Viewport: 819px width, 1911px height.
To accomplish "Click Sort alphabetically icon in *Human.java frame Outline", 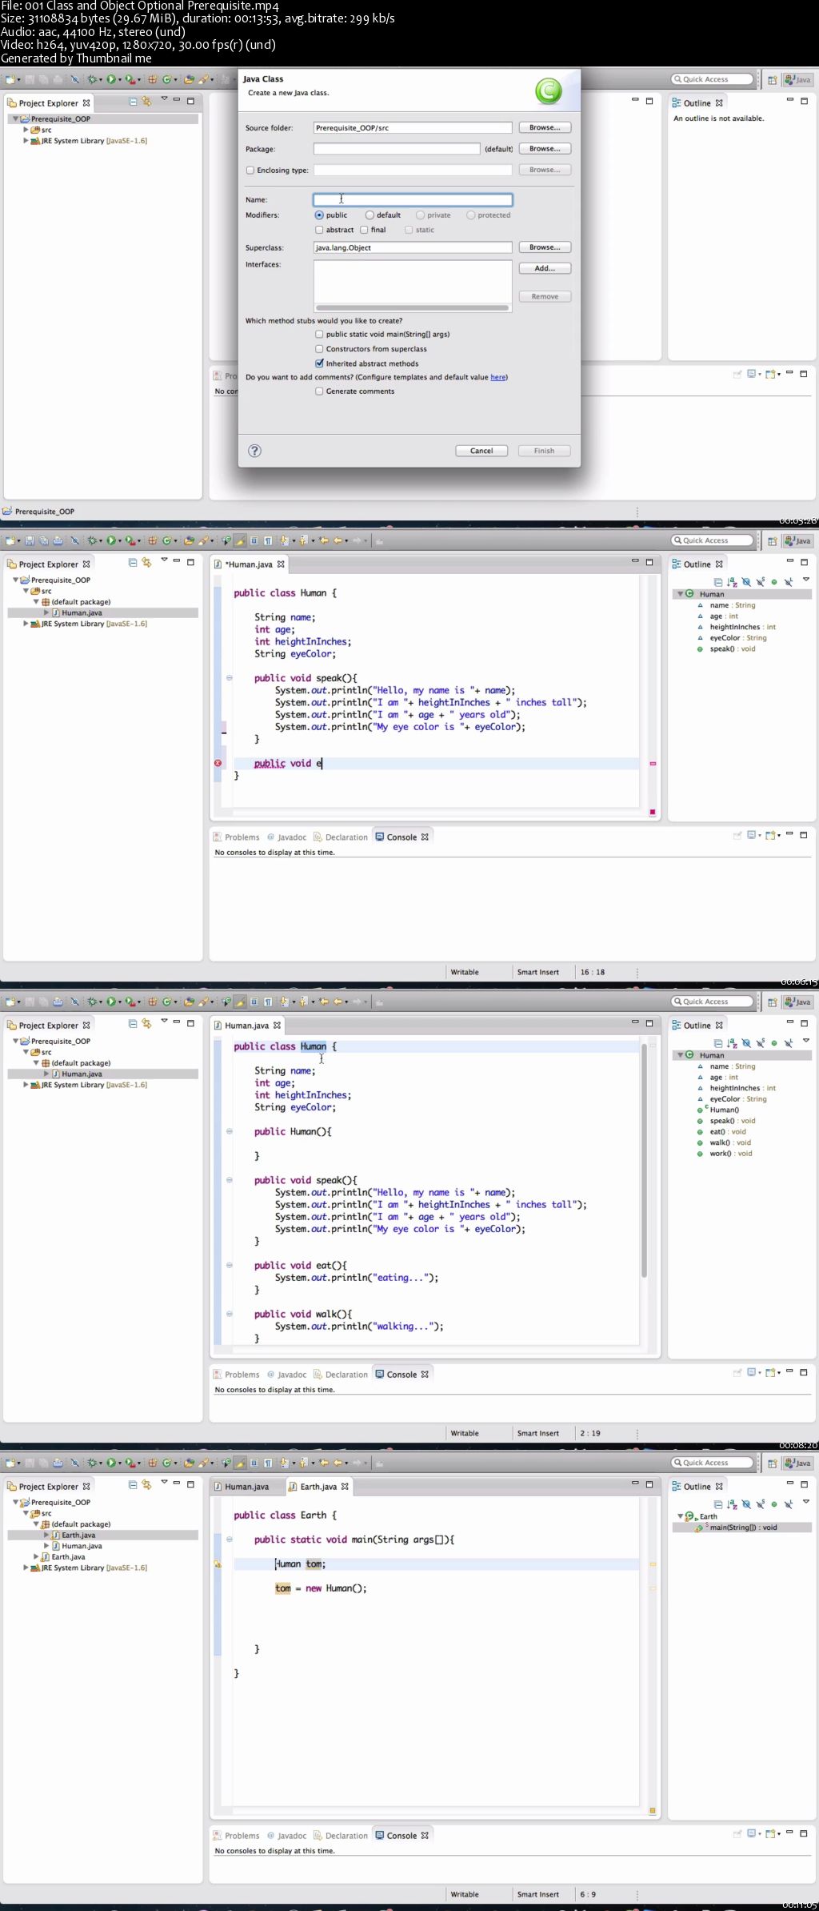I will coord(732,582).
